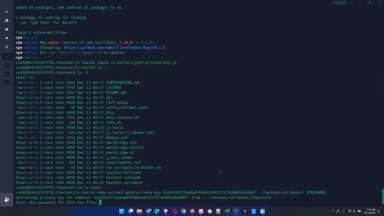Click 'clef-setup' directory name
The image size is (384, 216).
click(116, 103)
